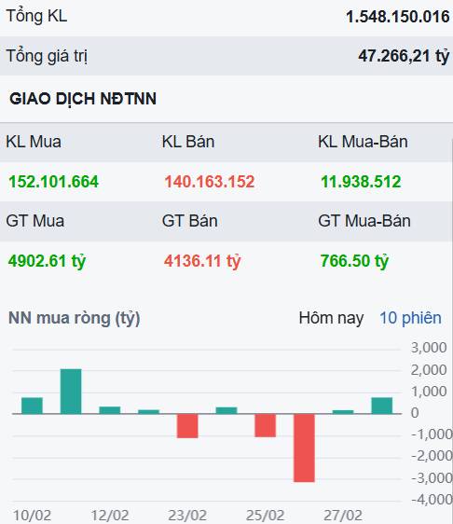The width and height of the screenshot is (453, 524).
Task: Click the small green bar at 27/02
Action: click(x=343, y=412)
